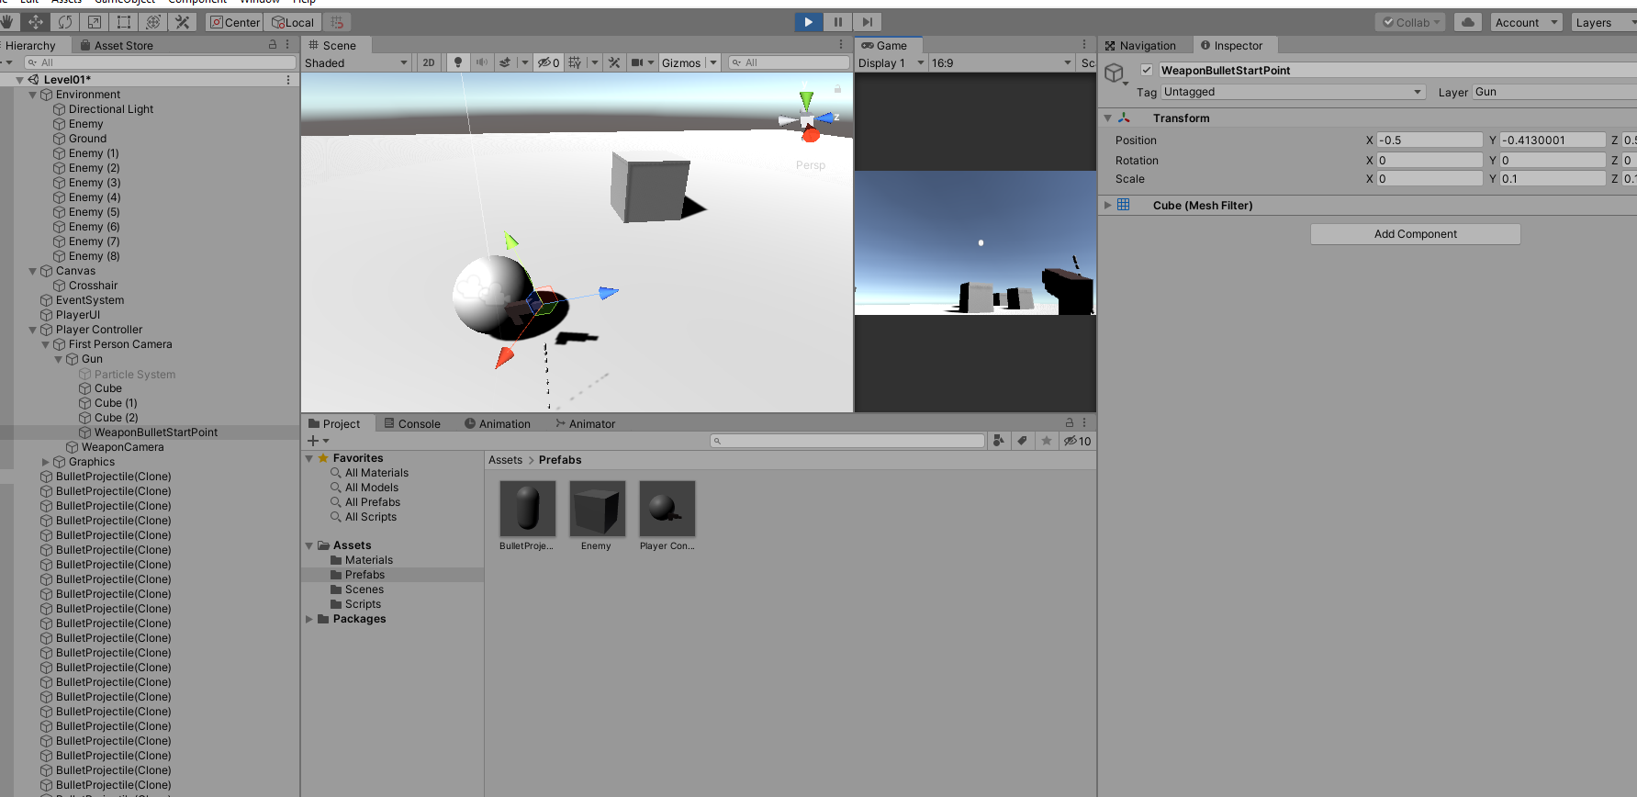Viewport: 1637px width, 797px height.
Task: Open the Account dropdown
Action: click(x=1526, y=22)
